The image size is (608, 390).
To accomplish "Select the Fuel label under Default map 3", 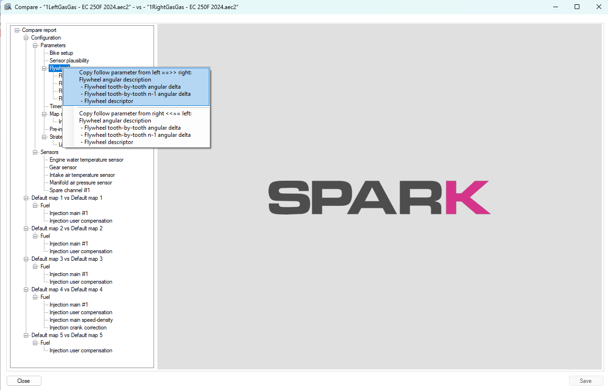I will click(45, 267).
